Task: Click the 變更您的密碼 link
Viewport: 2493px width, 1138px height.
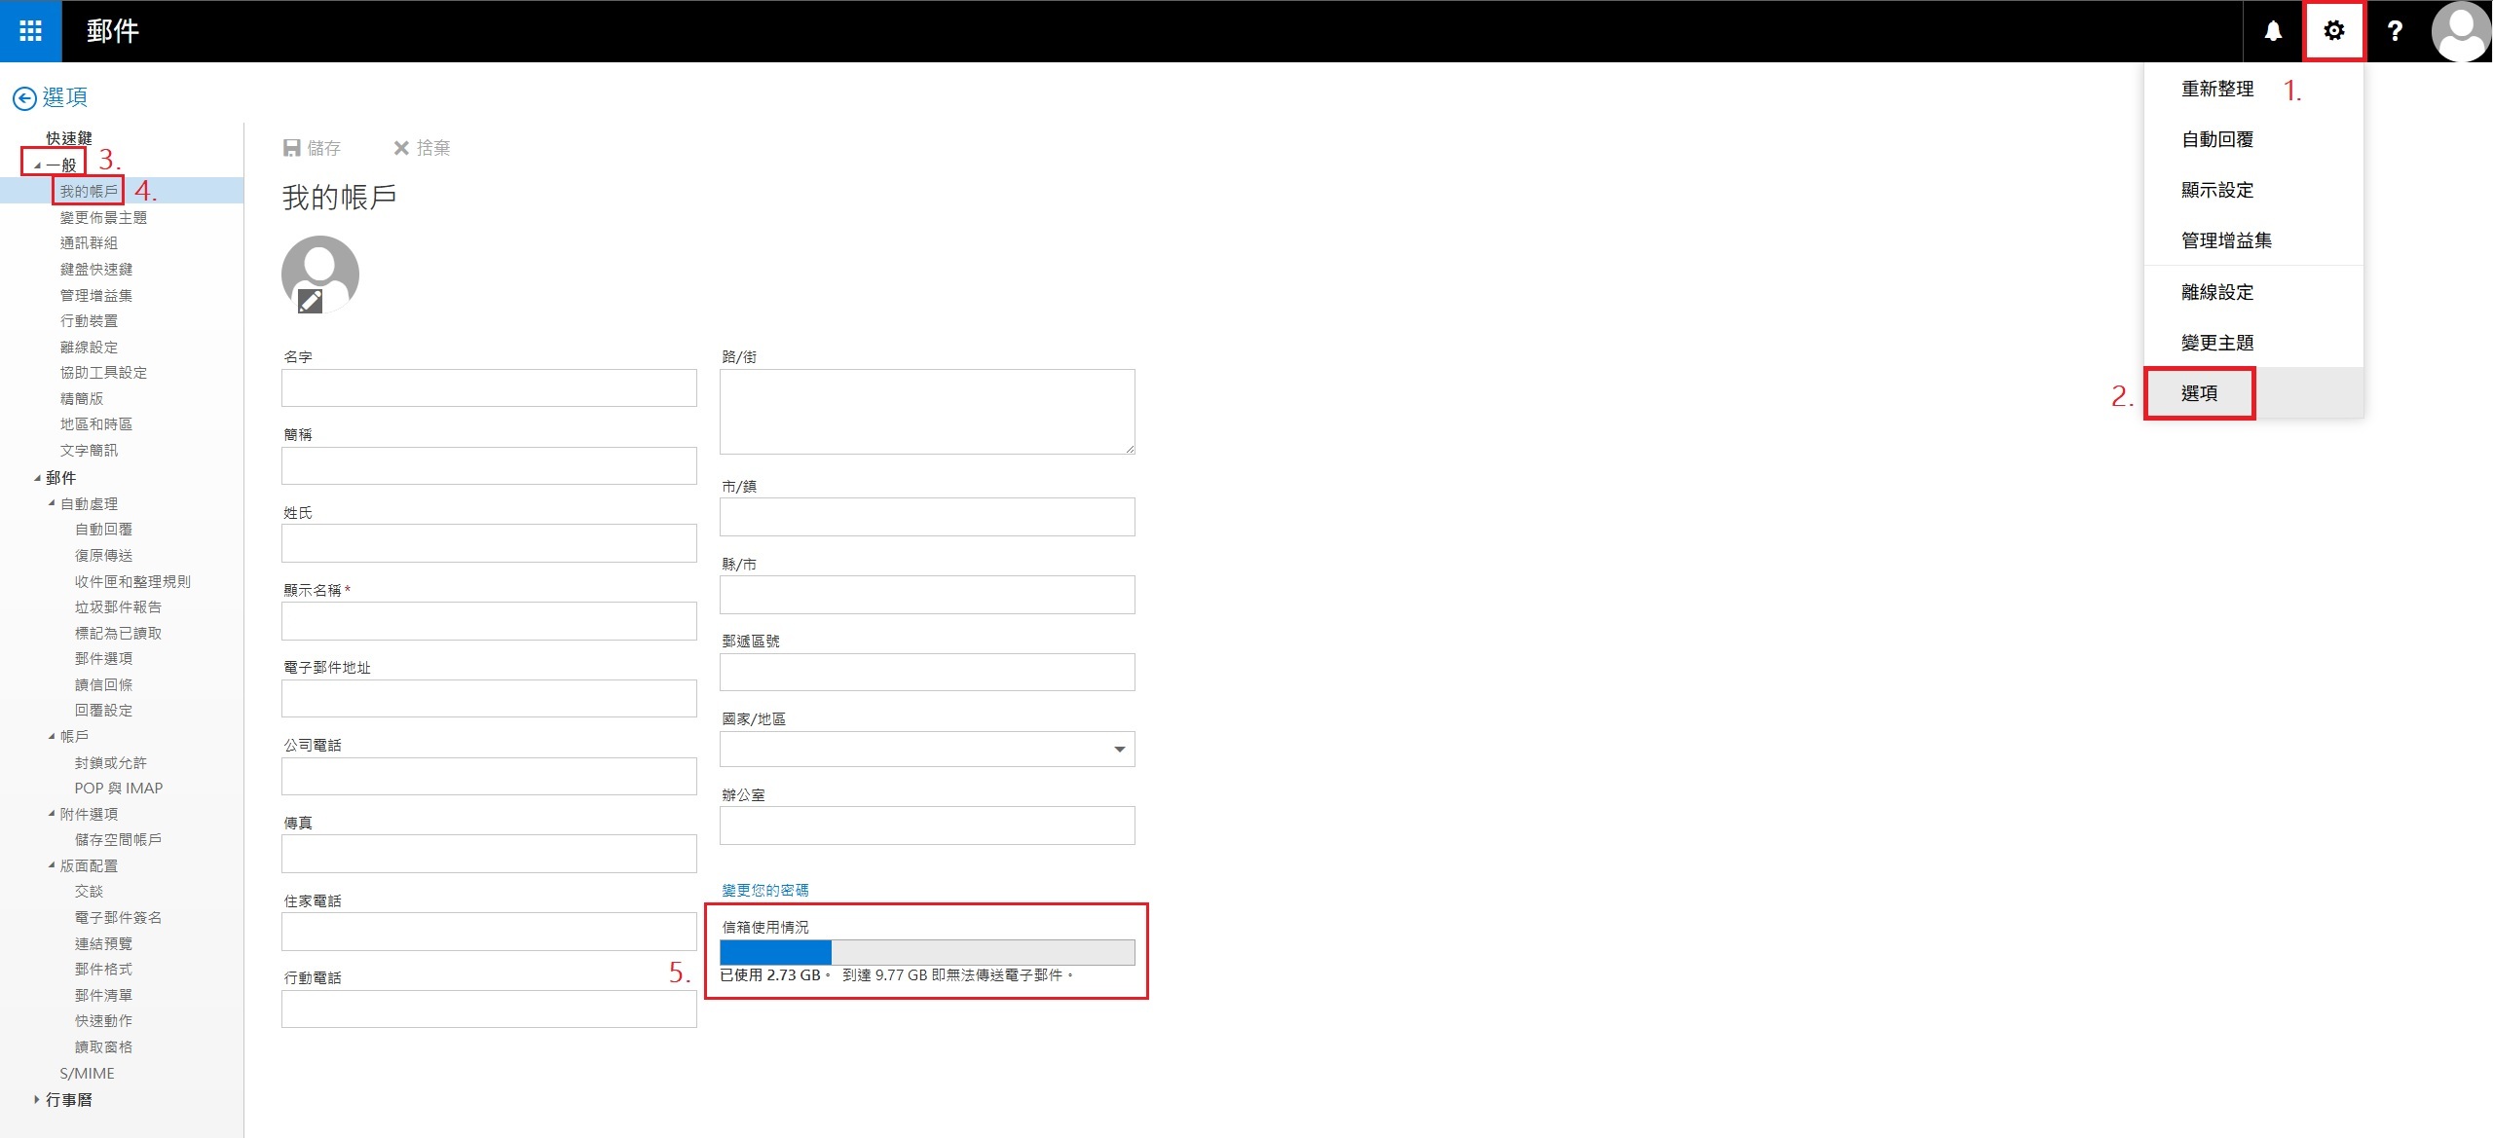Action: tap(764, 890)
